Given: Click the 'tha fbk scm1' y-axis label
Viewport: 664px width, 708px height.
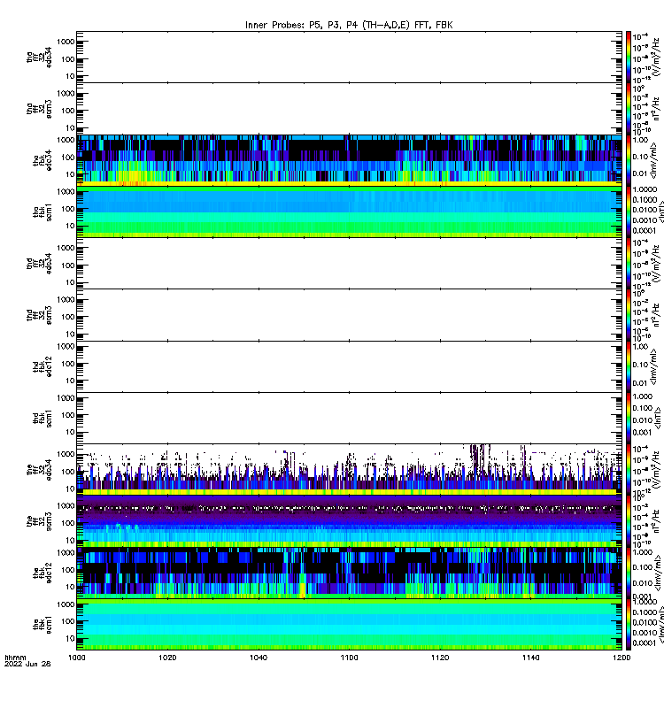Looking at the screenshot, I should [x=42, y=212].
